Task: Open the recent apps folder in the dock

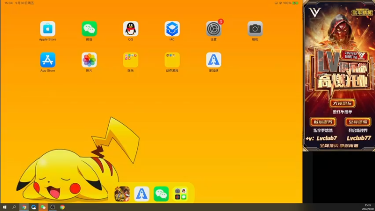Action: coord(180,194)
